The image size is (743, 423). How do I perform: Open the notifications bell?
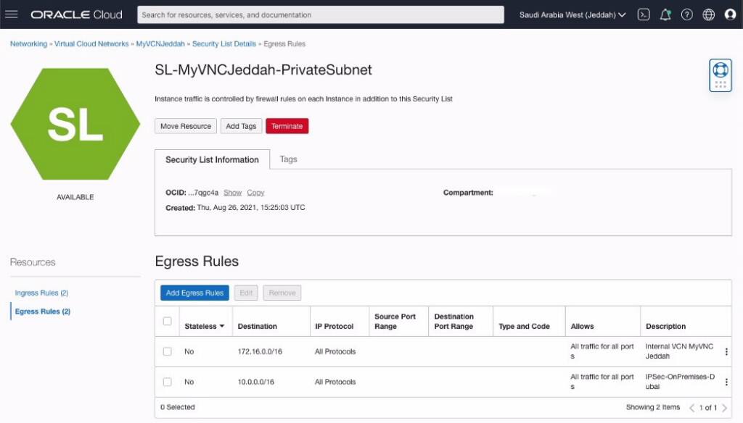665,14
